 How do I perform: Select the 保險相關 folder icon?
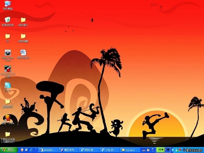pyautogui.click(x=23, y=38)
